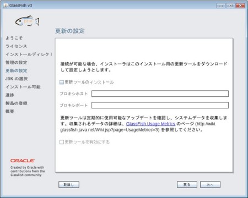Click the 'Created by Oracle with contributions' text
Viewport: 248px width, 198px height.
click(x=28, y=171)
